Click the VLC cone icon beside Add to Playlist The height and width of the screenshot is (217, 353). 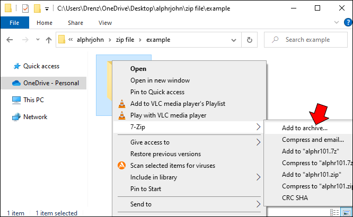point(122,103)
